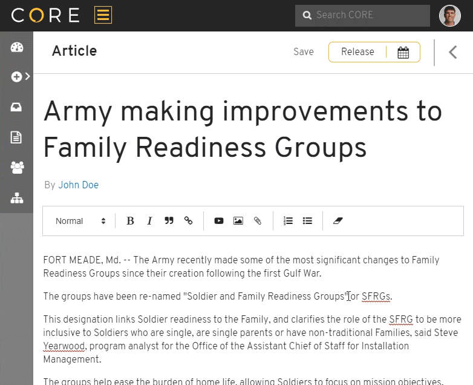Image resolution: width=473 pixels, height=385 pixels.
Task: Open the users group sidebar icon
Action: click(x=17, y=168)
